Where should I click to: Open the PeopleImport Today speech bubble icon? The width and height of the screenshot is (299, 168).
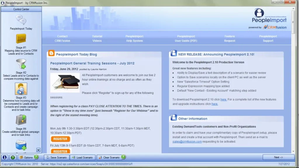[x=21, y=20]
